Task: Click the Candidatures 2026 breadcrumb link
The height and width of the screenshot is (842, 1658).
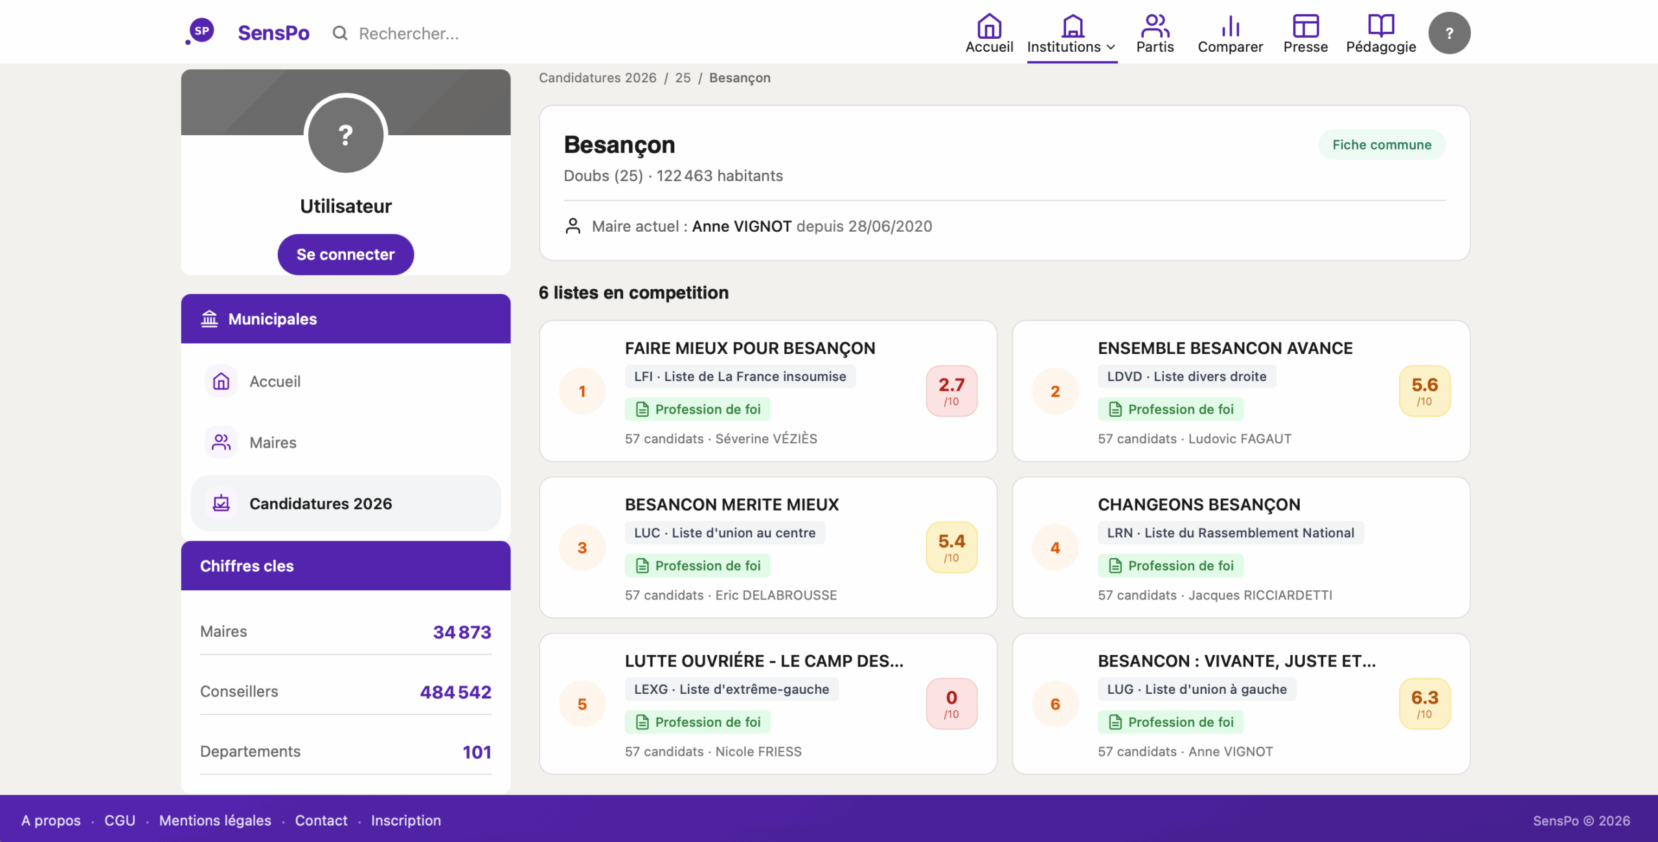Action: [597, 78]
